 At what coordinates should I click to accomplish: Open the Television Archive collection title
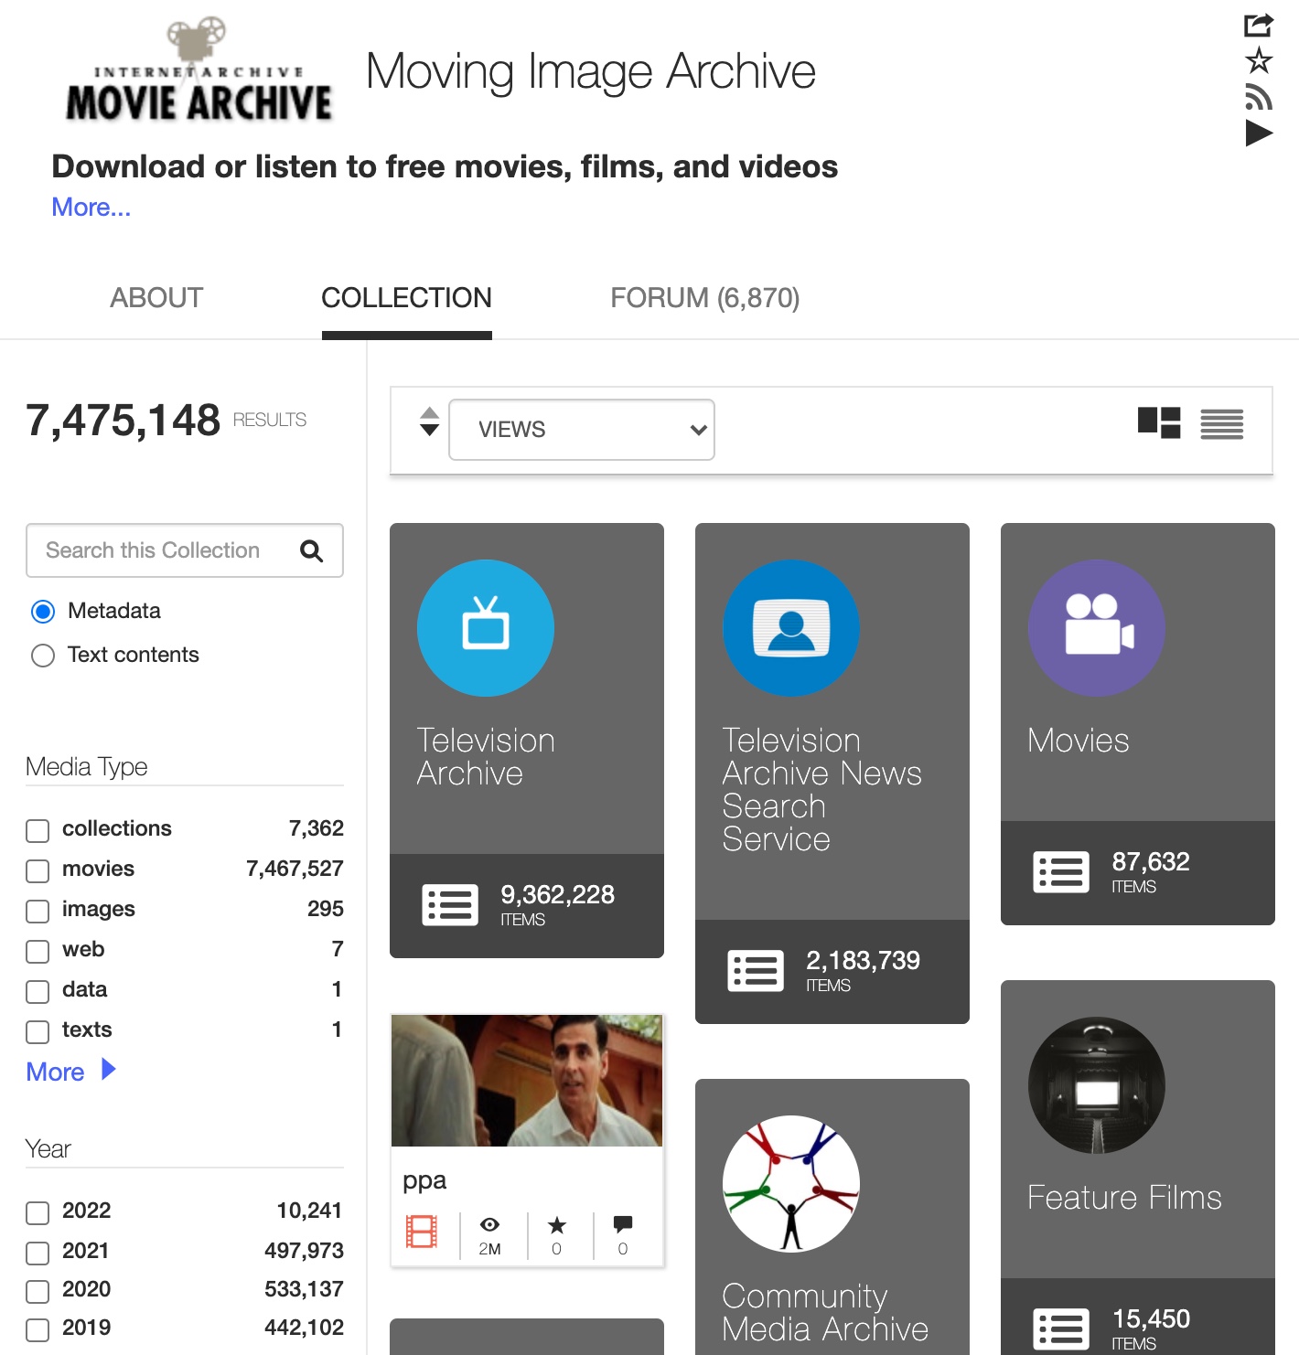tap(486, 757)
